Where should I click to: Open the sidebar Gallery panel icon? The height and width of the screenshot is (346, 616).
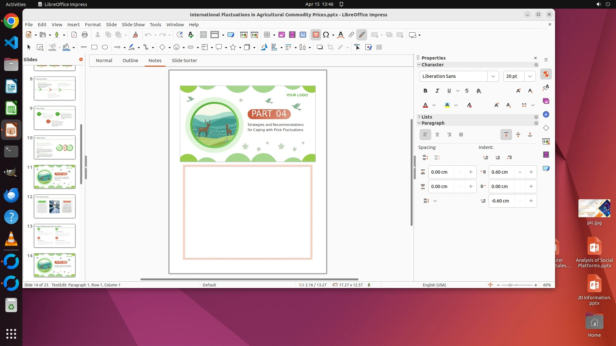point(546,101)
